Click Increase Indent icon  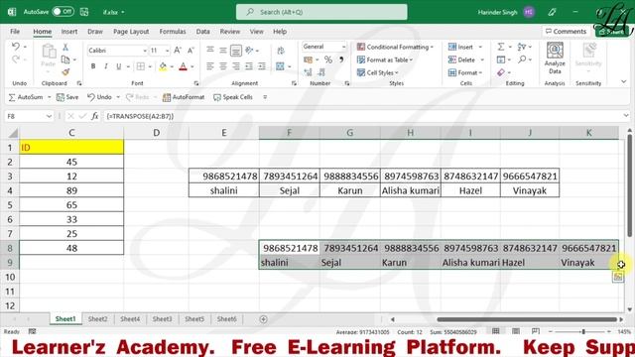point(262,66)
